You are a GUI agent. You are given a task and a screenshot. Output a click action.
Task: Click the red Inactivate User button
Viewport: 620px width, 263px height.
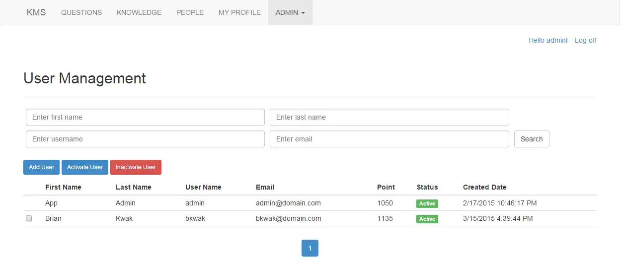(x=136, y=167)
